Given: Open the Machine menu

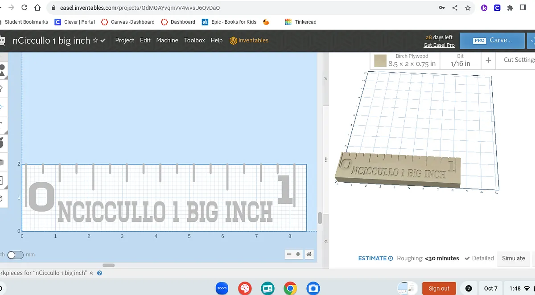Looking at the screenshot, I should coord(167,40).
